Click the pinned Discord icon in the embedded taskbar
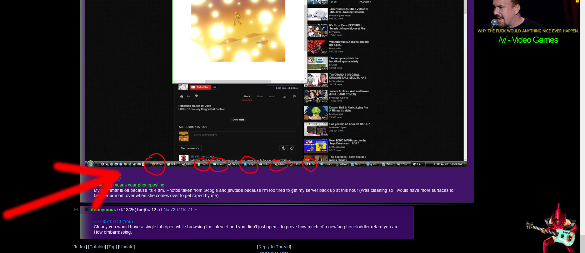The width and height of the screenshot is (585, 253). click(121, 164)
